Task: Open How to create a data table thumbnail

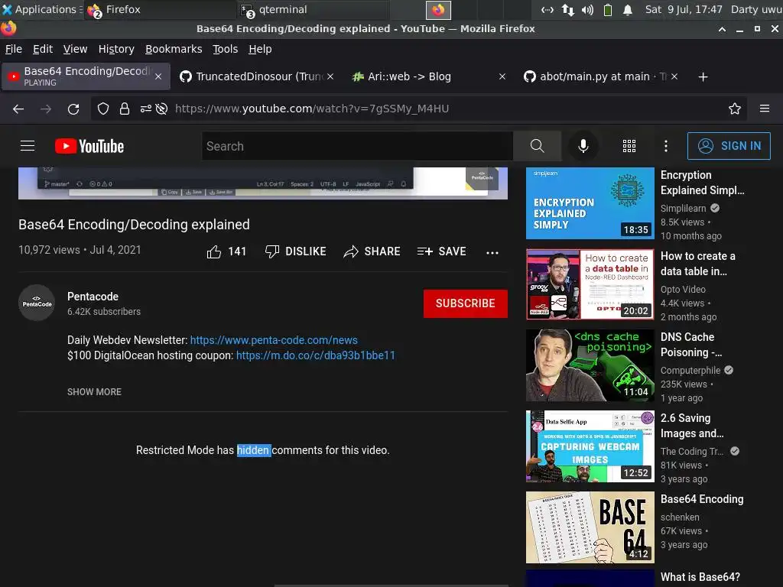Action: coord(590,284)
